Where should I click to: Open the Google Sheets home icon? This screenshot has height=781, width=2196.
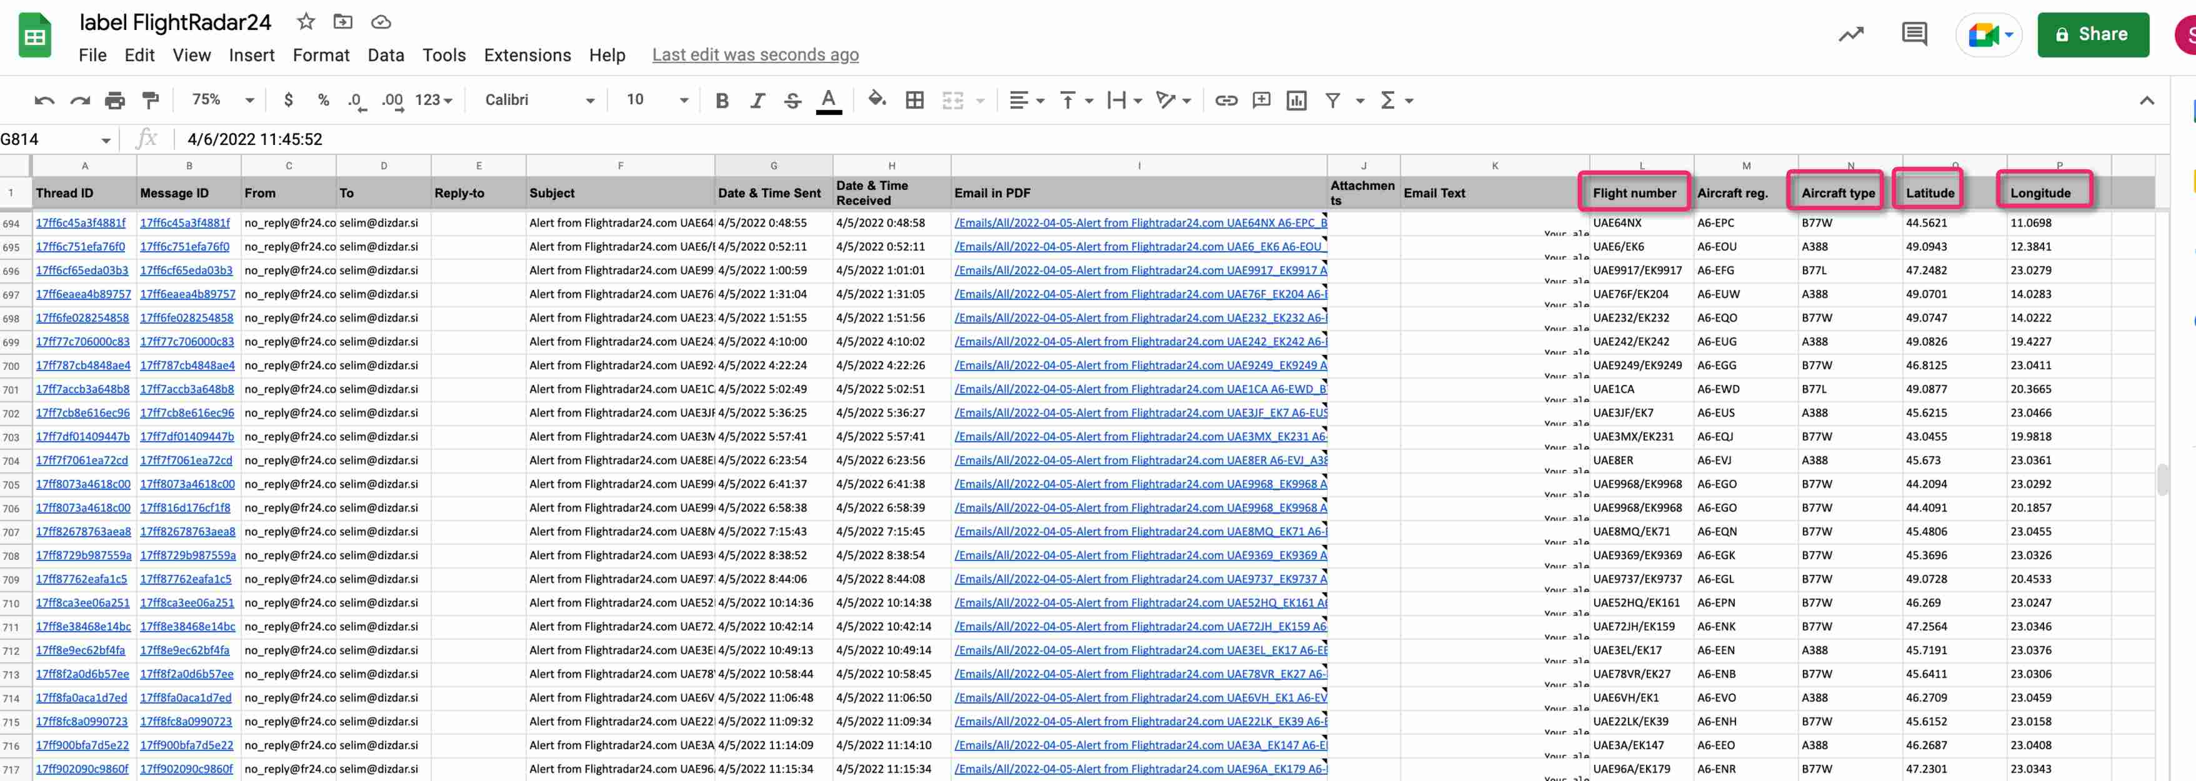click(35, 36)
